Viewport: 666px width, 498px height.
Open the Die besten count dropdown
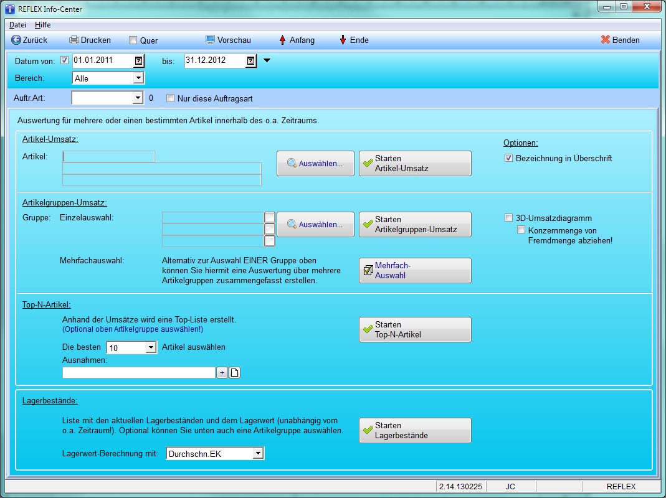(151, 348)
